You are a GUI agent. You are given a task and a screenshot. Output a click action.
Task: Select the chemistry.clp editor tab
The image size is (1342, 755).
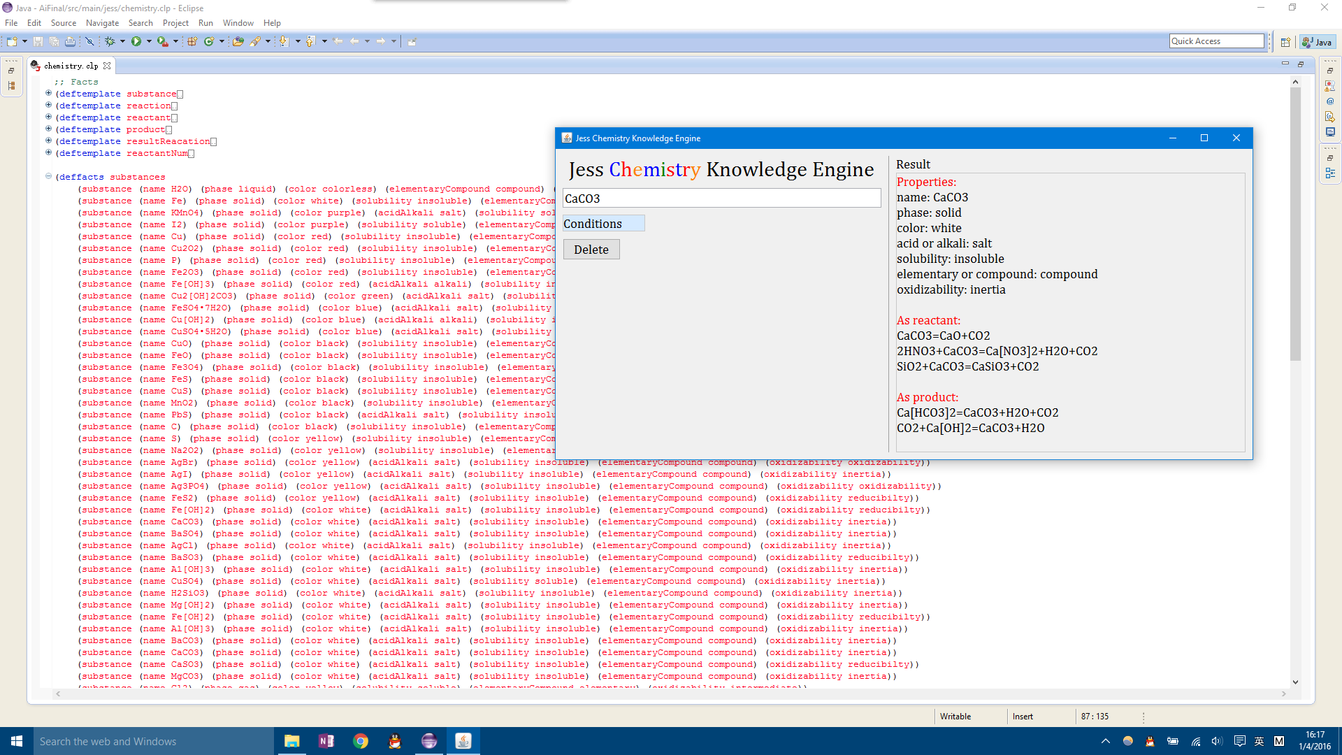[71, 66]
